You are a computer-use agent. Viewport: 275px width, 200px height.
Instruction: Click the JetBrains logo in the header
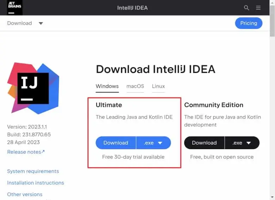click(14, 7)
